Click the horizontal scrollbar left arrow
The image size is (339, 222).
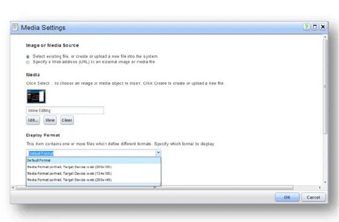(x=13, y=188)
